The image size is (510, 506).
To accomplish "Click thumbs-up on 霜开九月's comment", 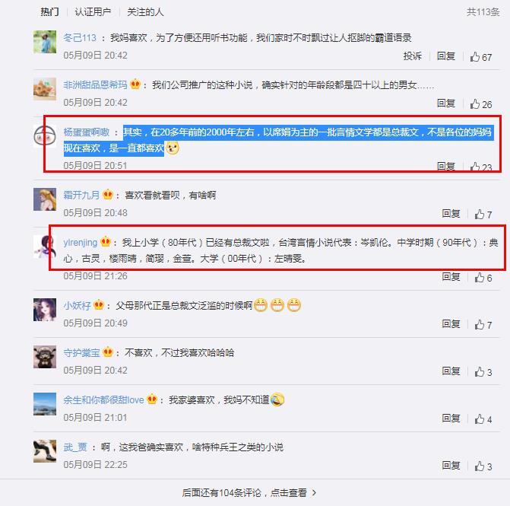I will point(483,215).
